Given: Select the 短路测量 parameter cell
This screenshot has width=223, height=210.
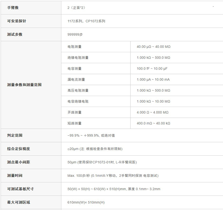Looking at the screenshot, I should (x=96, y=123).
